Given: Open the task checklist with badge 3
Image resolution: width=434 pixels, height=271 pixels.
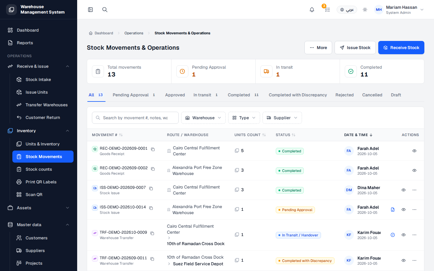Looking at the screenshot, I should pyautogui.click(x=327, y=10).
